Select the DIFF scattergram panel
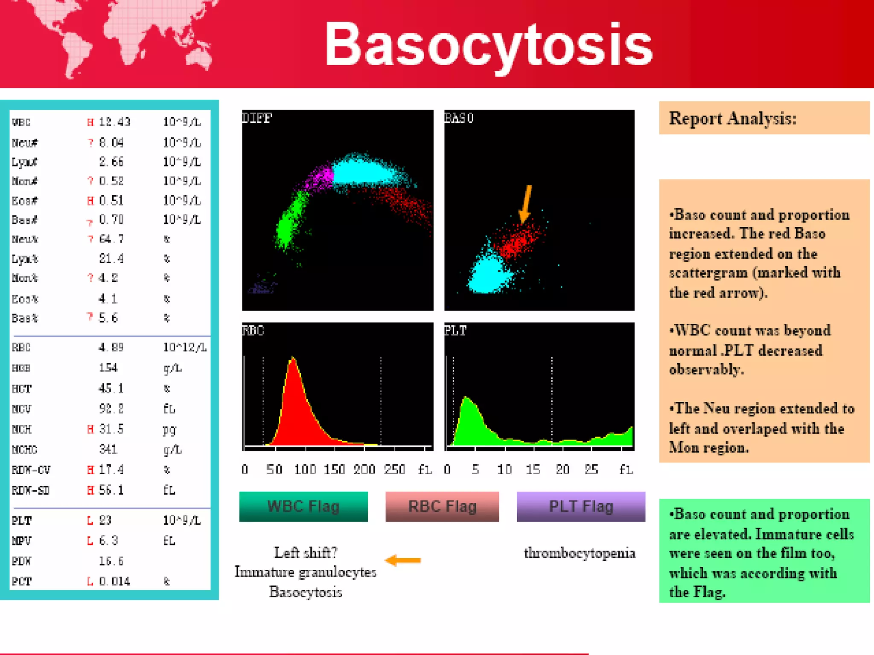Image resolution: width=874 pixels, height=655 pixels. (x=338, y=210)
